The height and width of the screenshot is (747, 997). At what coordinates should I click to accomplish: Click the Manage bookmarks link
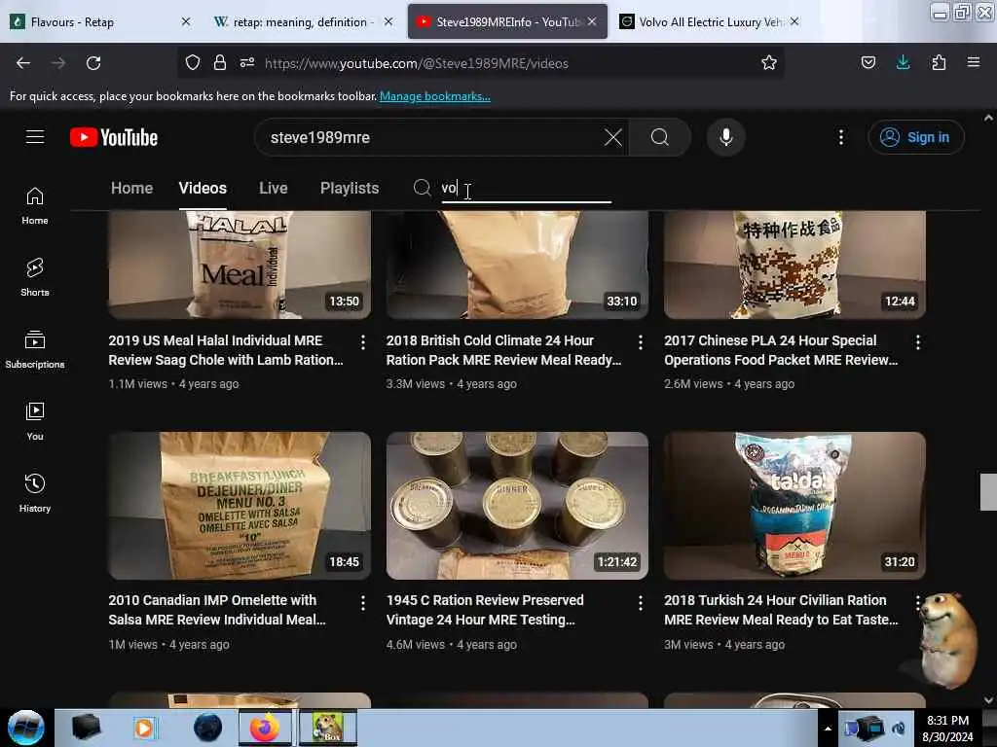435,96
